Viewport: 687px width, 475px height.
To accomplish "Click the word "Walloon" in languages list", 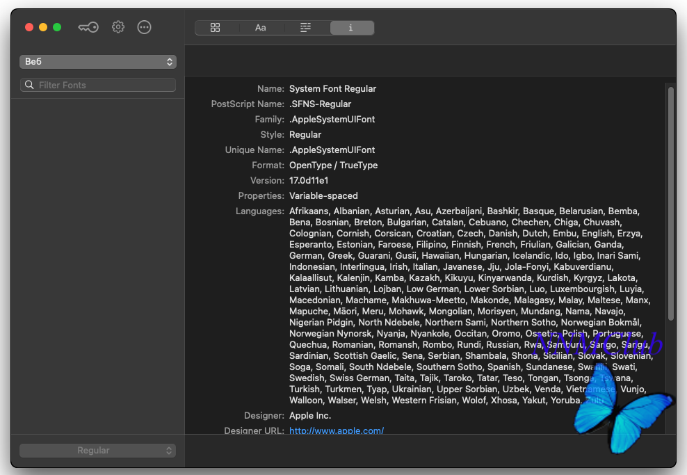I will [305, 400].
